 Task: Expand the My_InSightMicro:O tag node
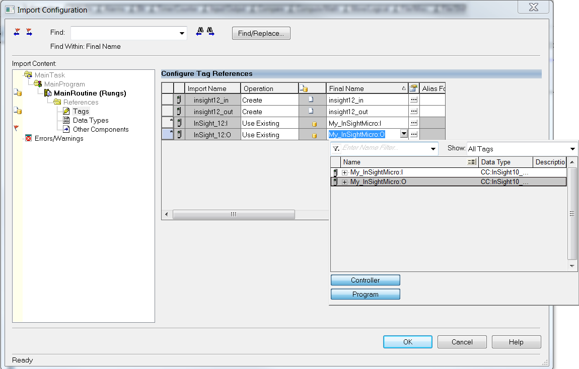345,182
